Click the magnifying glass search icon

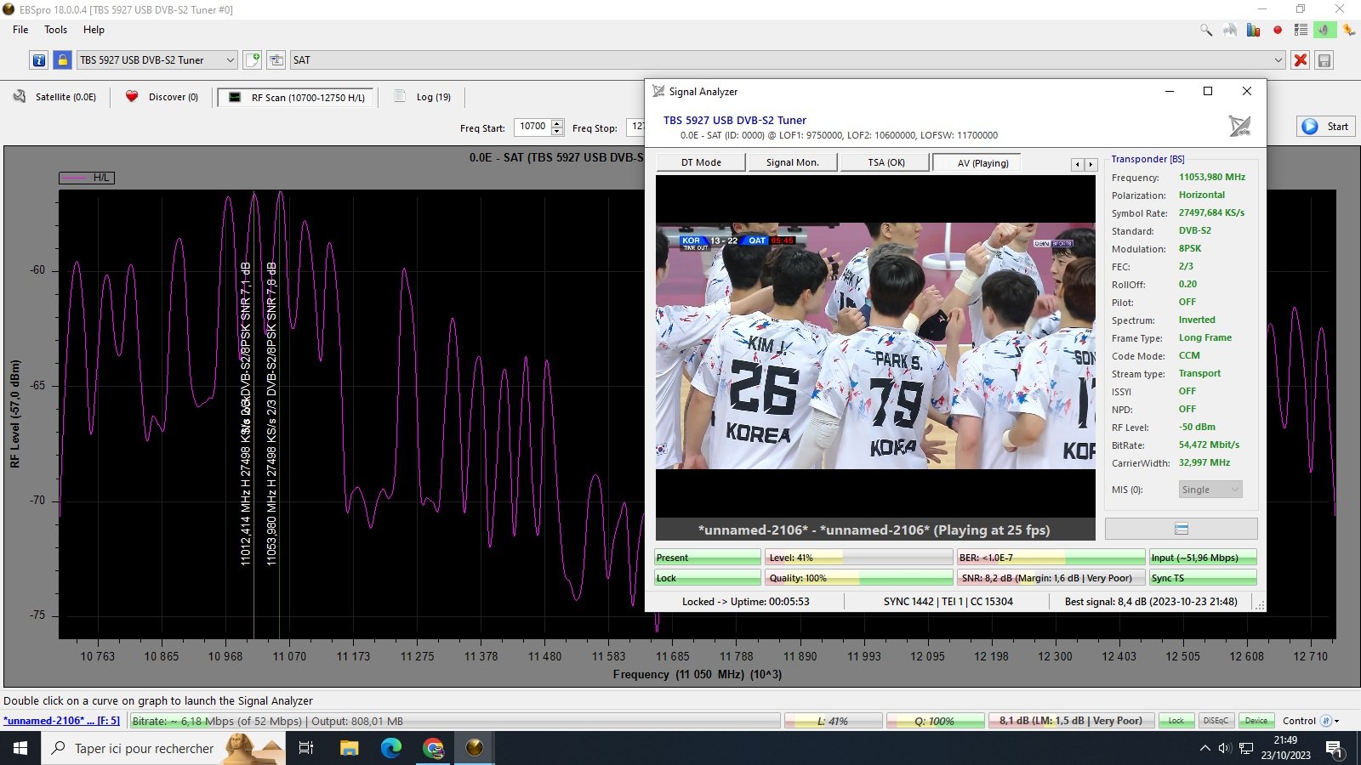pos(1206,30)
